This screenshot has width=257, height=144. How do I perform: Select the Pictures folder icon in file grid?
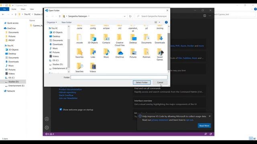(x=133, y=53)
